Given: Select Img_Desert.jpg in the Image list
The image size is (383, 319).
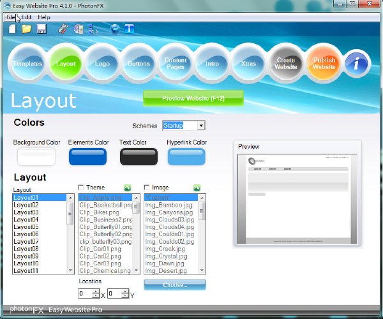Looking at the screenshot, I should pyautogui.click(x=171, y=271).
